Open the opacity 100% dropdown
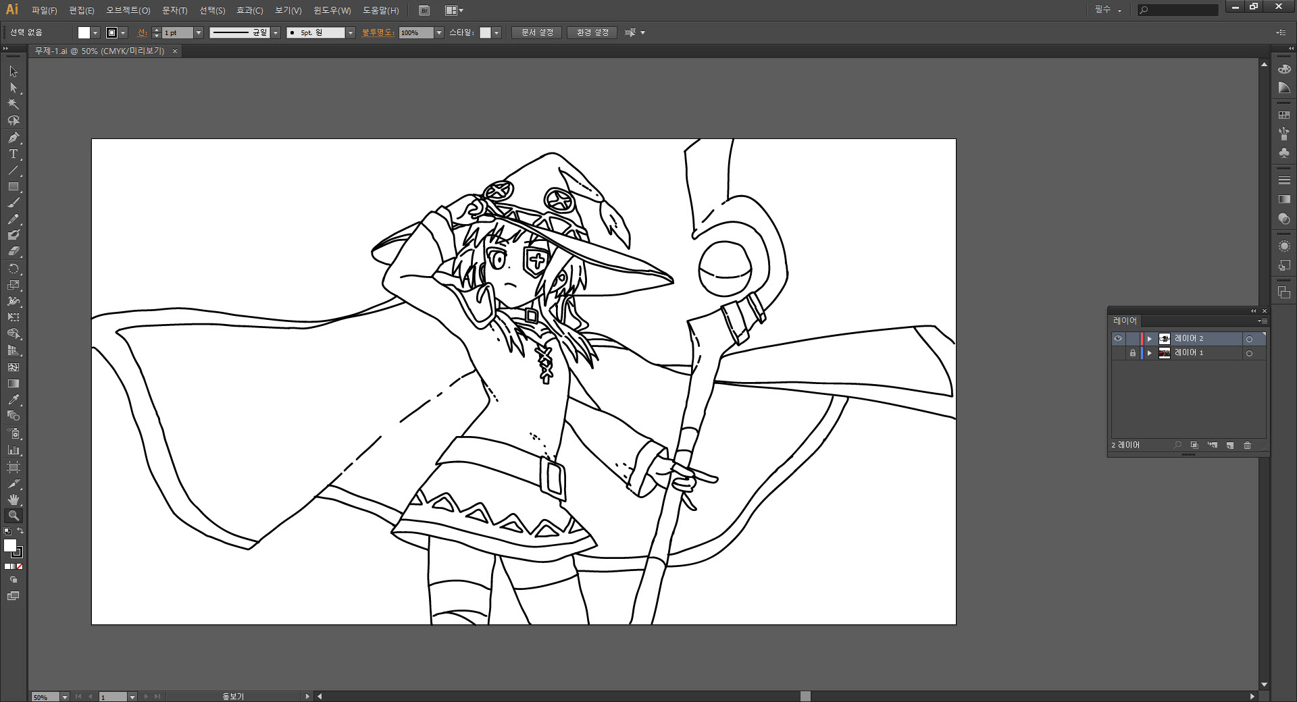This screenshot has width=1297, height=702. pos(439,32)
